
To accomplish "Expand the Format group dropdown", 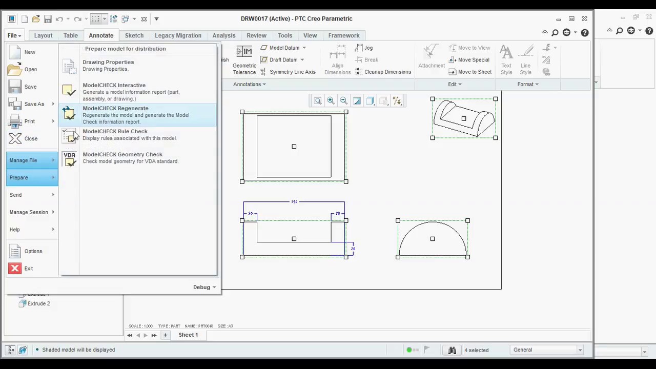I will [528, 84].
